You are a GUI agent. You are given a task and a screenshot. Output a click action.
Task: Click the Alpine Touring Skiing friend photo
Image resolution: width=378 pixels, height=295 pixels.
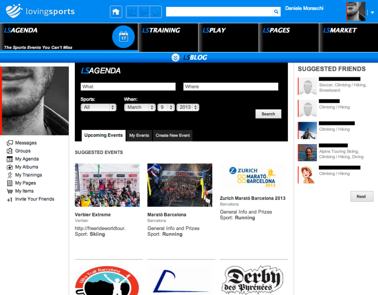pyautogui.click(x=308, y=153)
